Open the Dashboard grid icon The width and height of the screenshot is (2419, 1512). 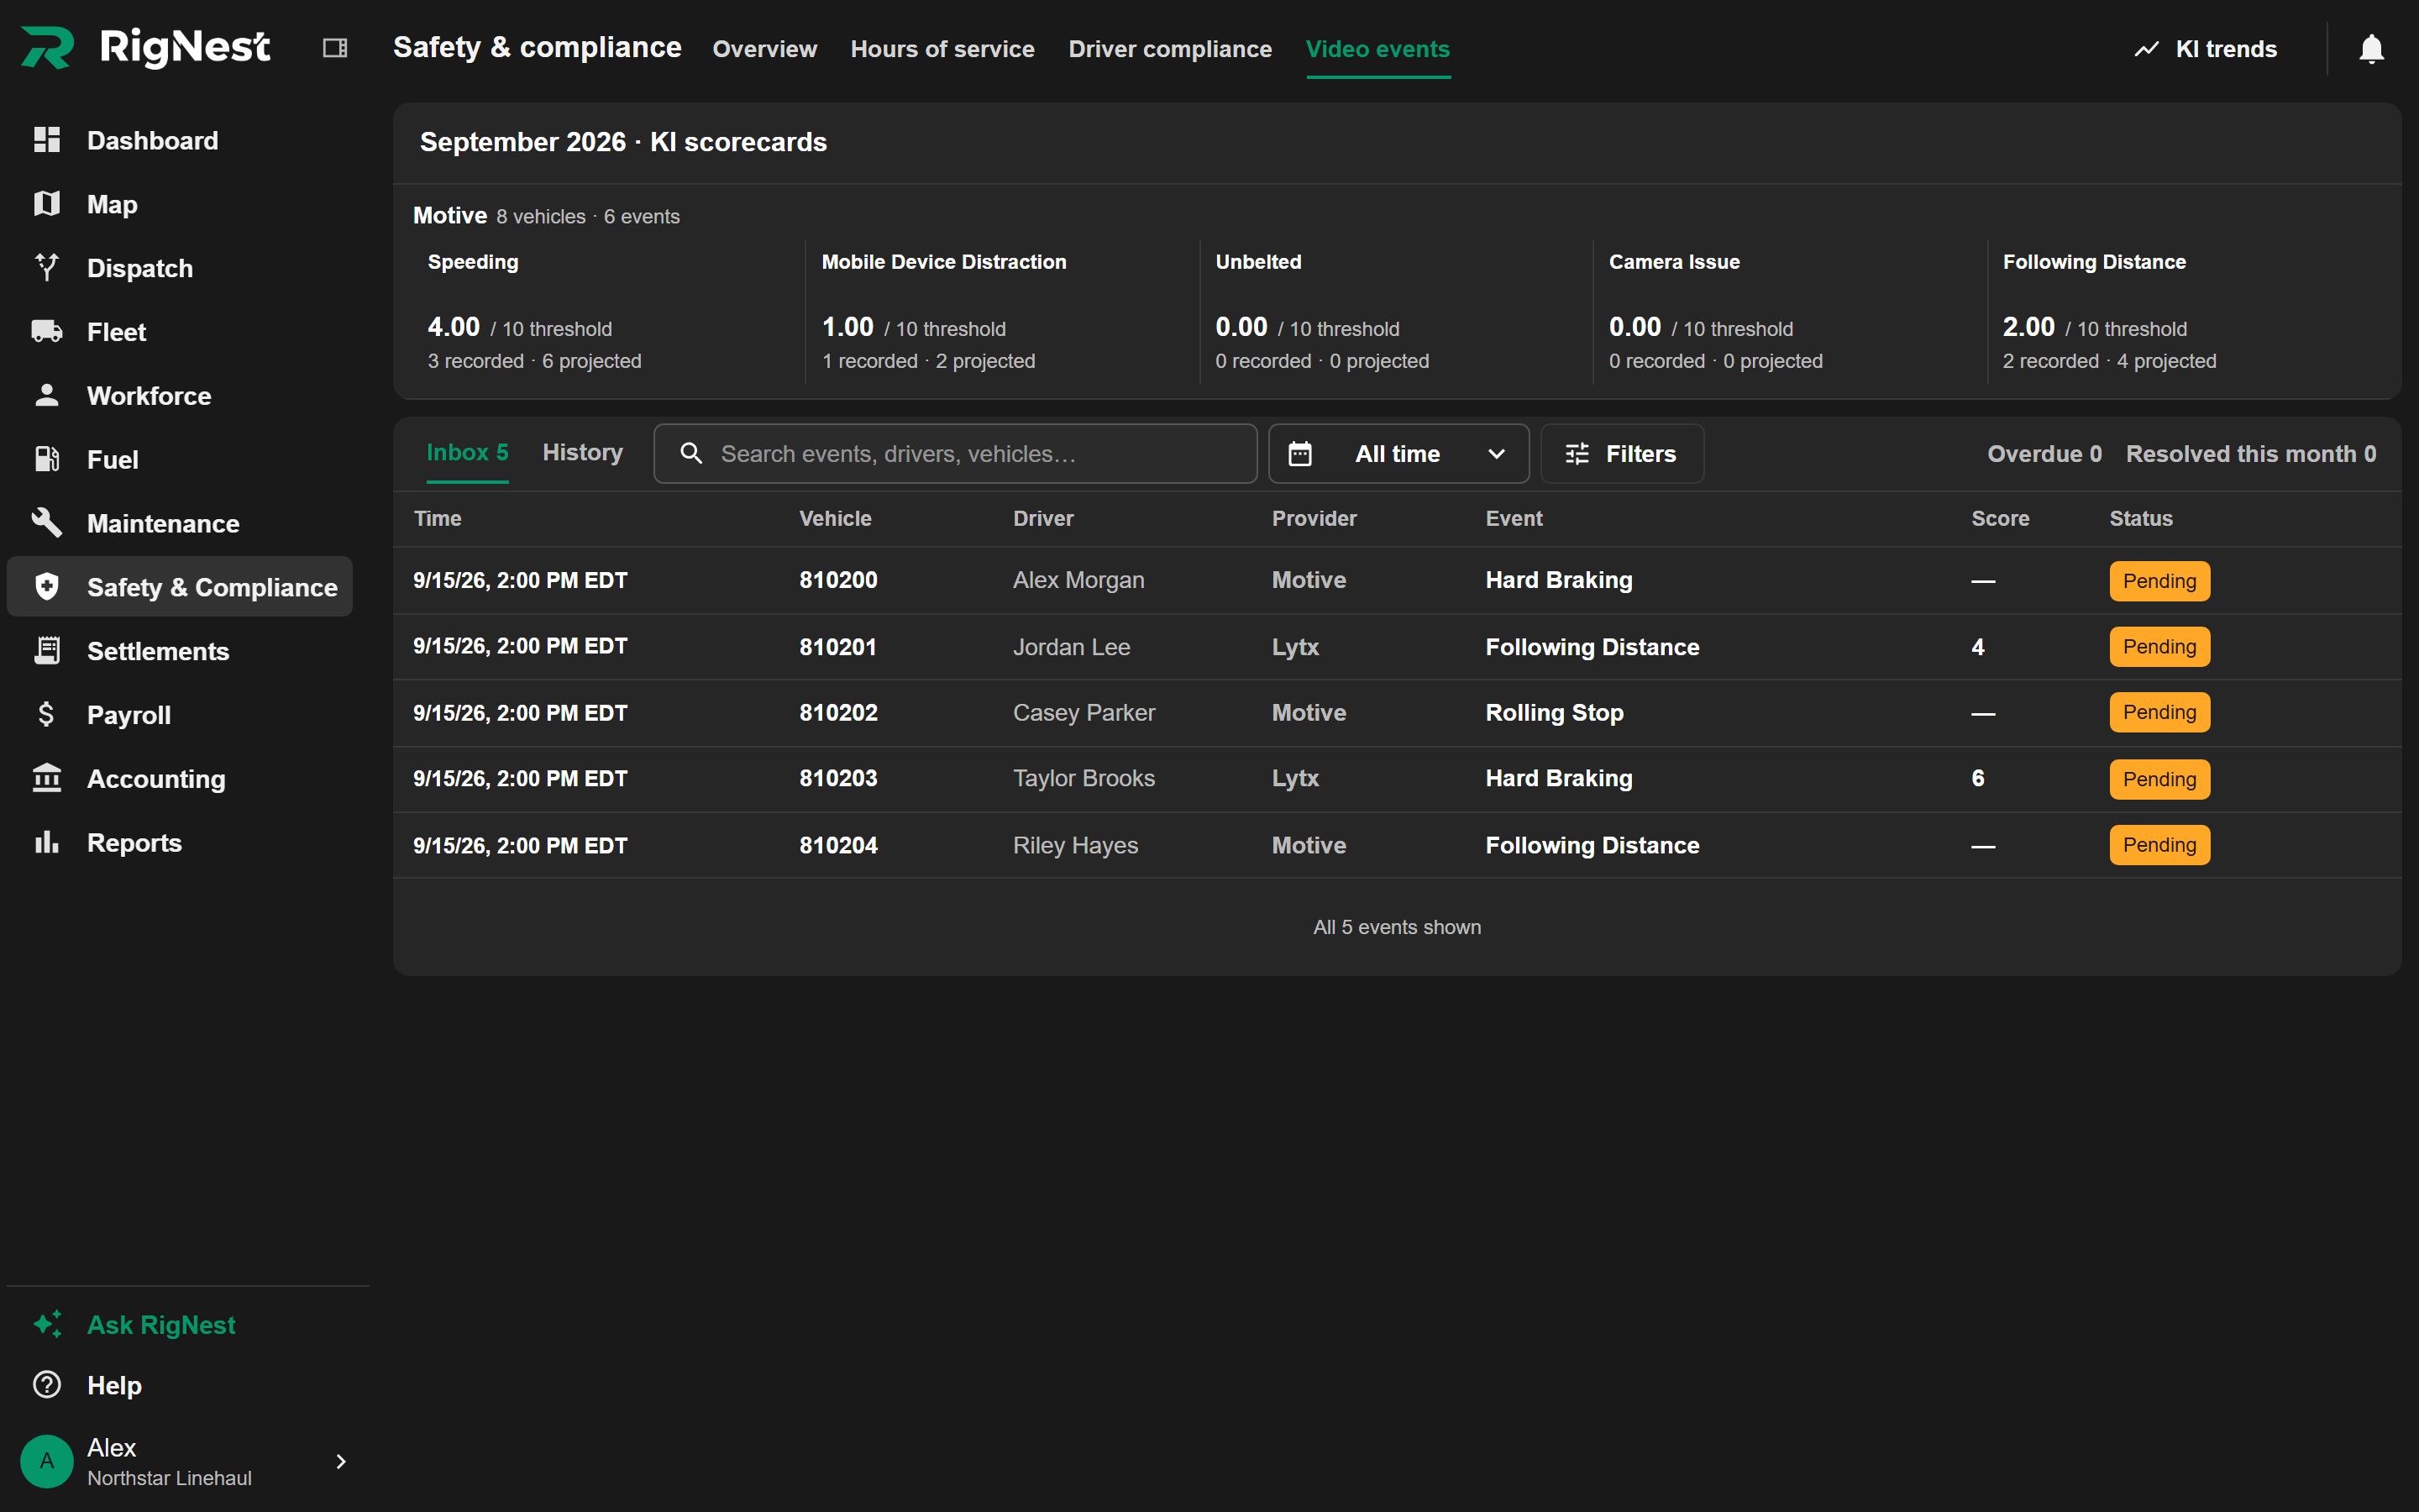(47, 140)
